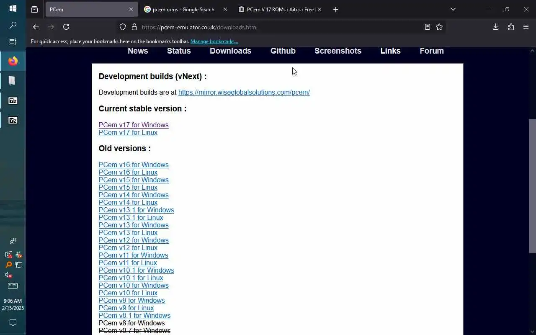Image resolution: width=536 pixels, height=335 pixels.
Task: Download PCem v16 for Windows
Action: [134, 165]
